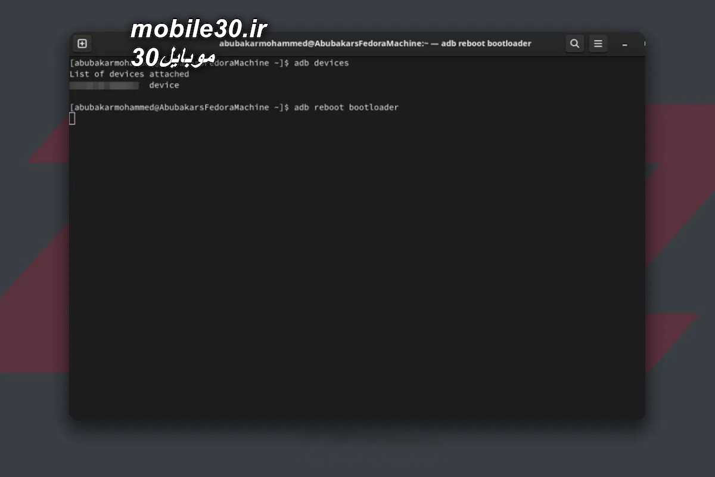Minimize the terminal window

pyautogui.click(x=624, y=44)
